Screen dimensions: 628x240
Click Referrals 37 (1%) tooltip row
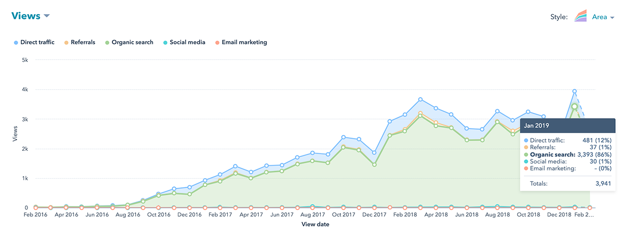567,147
